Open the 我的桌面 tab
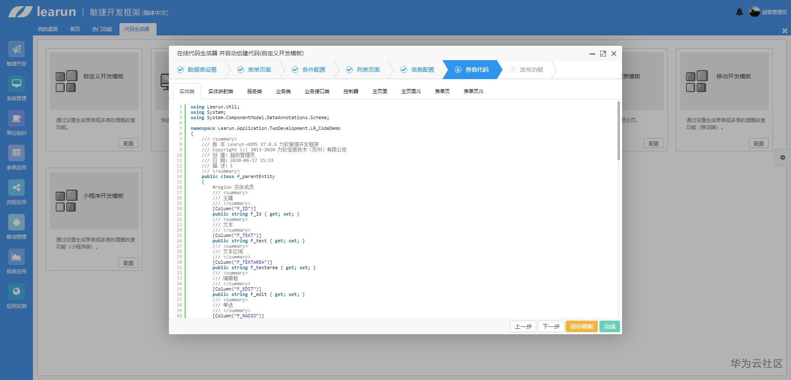791x380 pixels. pos(48,29)
